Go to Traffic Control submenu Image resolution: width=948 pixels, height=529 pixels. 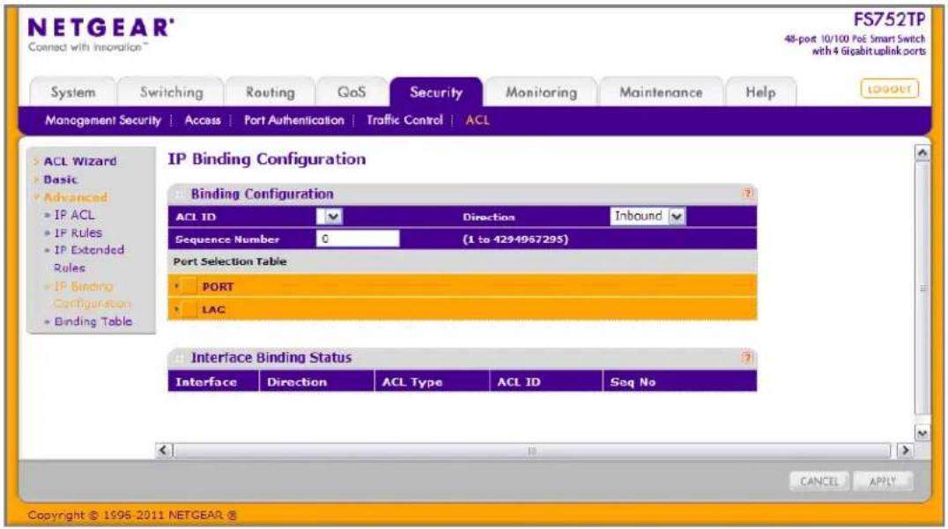click(x=404, y=121)
